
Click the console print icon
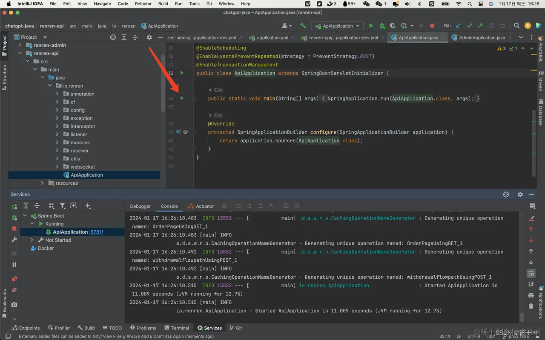pos(531,295)
